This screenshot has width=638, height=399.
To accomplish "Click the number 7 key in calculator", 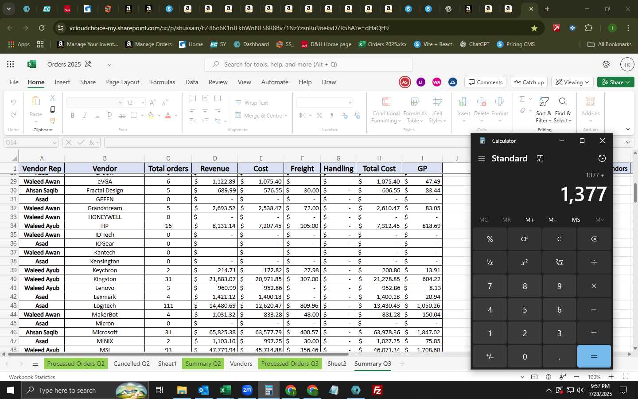I will pyautogui.click(x=490, y=286).
